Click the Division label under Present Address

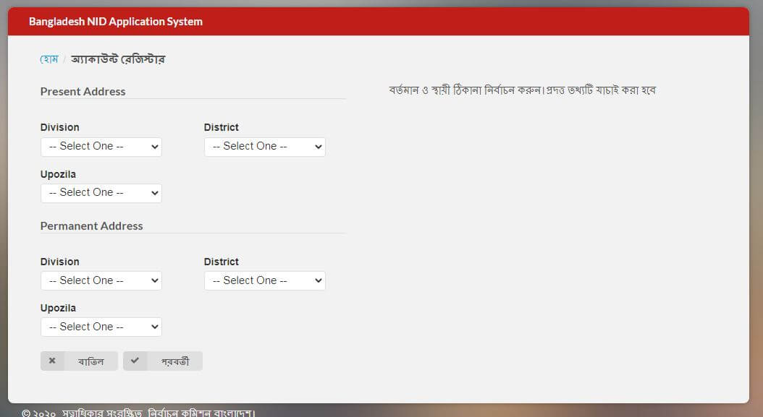[60, 127]
